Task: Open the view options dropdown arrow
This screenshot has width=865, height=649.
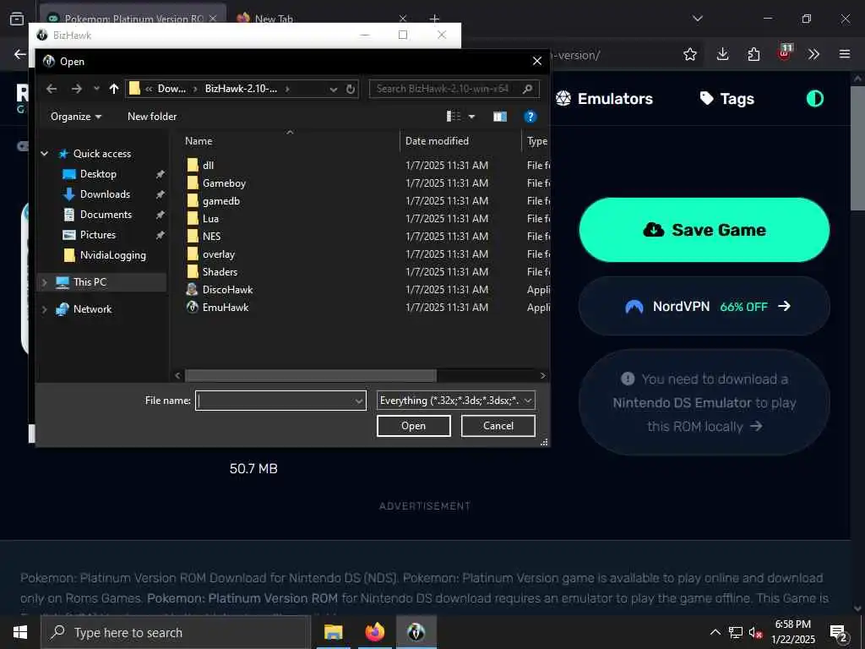Action: (x=471, y=117)
